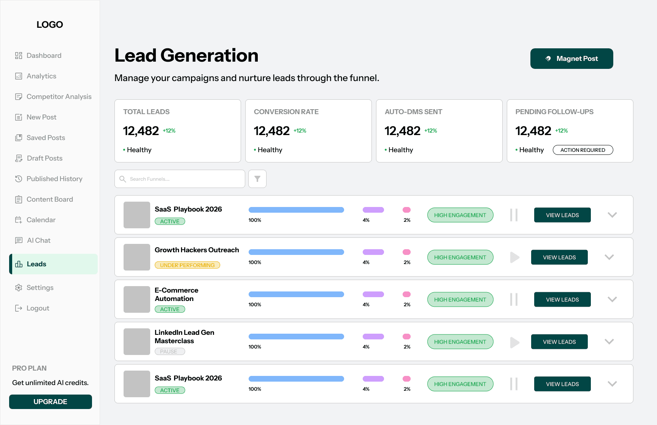View leads for Growth Hackers Outreach
The width and height of the screenshot is (657, 425).
click(x=559, y=257)
